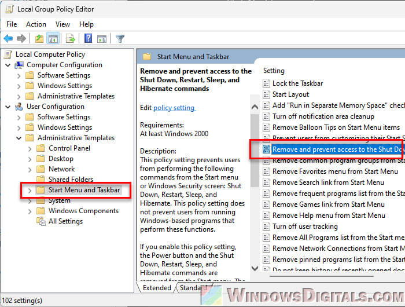Click the Up one level folder icon
This screenshot has width=405, height=307.
(39, 39)
